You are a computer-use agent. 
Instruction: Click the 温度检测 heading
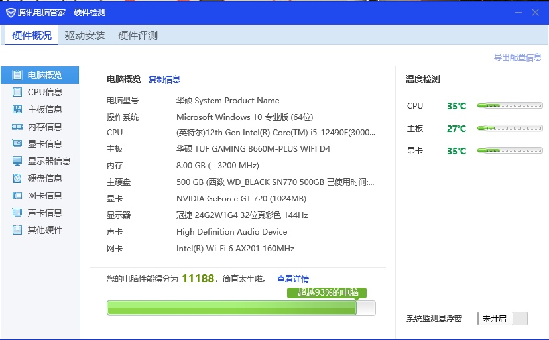422,79
